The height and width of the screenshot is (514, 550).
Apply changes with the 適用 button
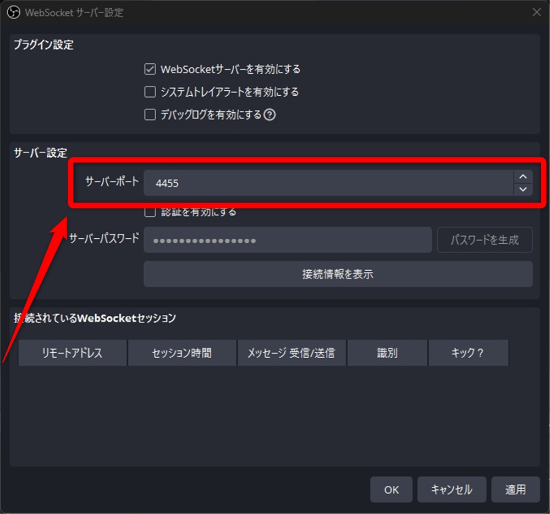[515, 489]
